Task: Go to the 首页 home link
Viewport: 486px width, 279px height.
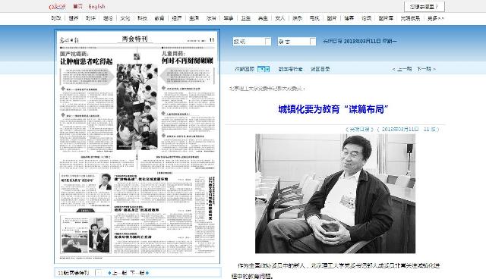Action: coord(77,7)
